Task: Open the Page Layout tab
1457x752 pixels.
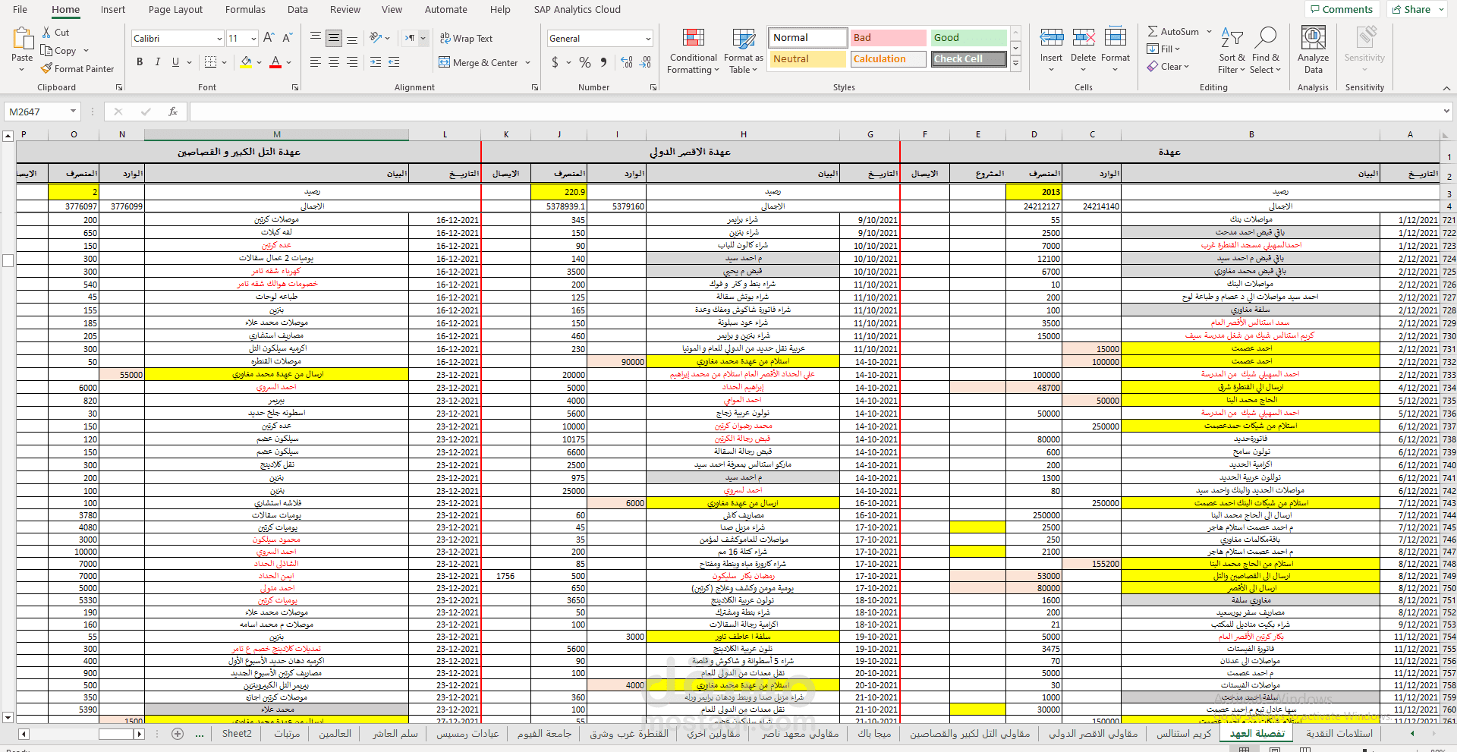Action: (175, 10)
